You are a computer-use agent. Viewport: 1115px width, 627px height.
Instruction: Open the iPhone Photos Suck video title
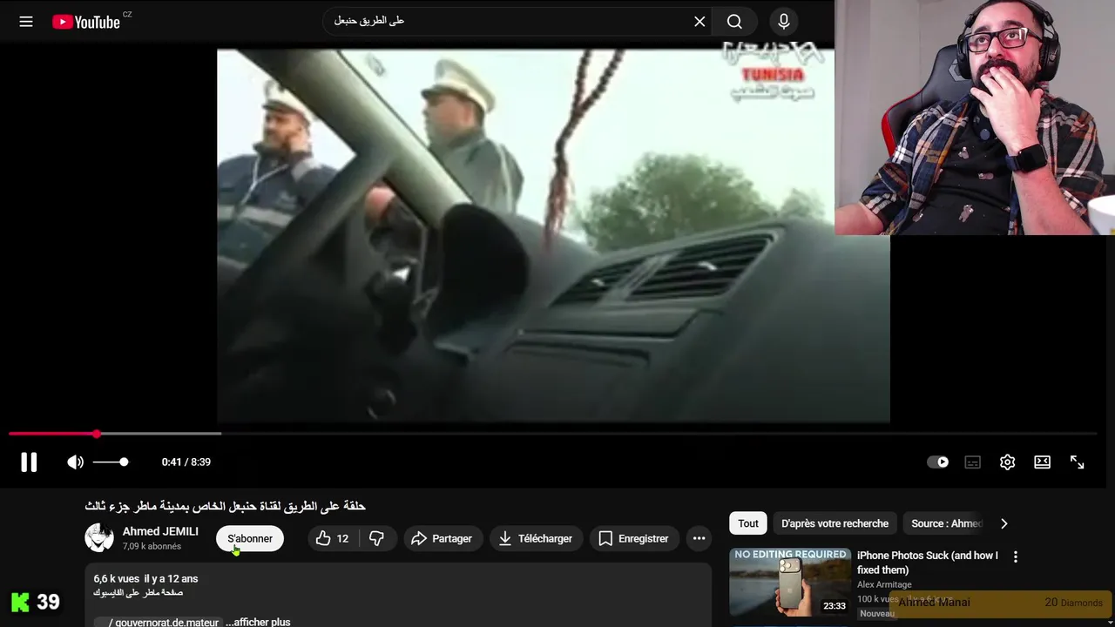[x=928, y=563]
